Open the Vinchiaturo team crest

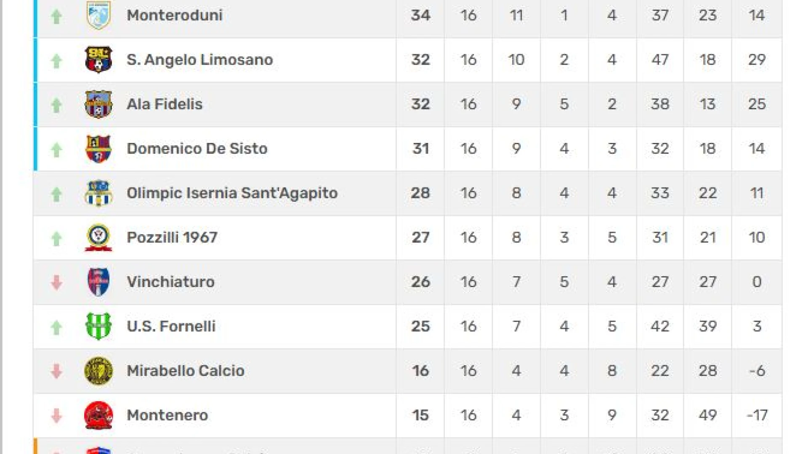[x=98, y=282]
